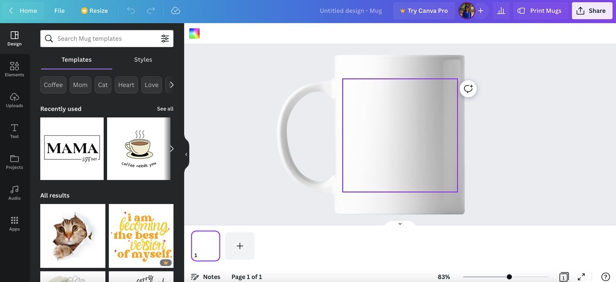The image size is (616, 282).
Task: Open the Projects panel
Action: pyautogui.click(x=15, y=162)
